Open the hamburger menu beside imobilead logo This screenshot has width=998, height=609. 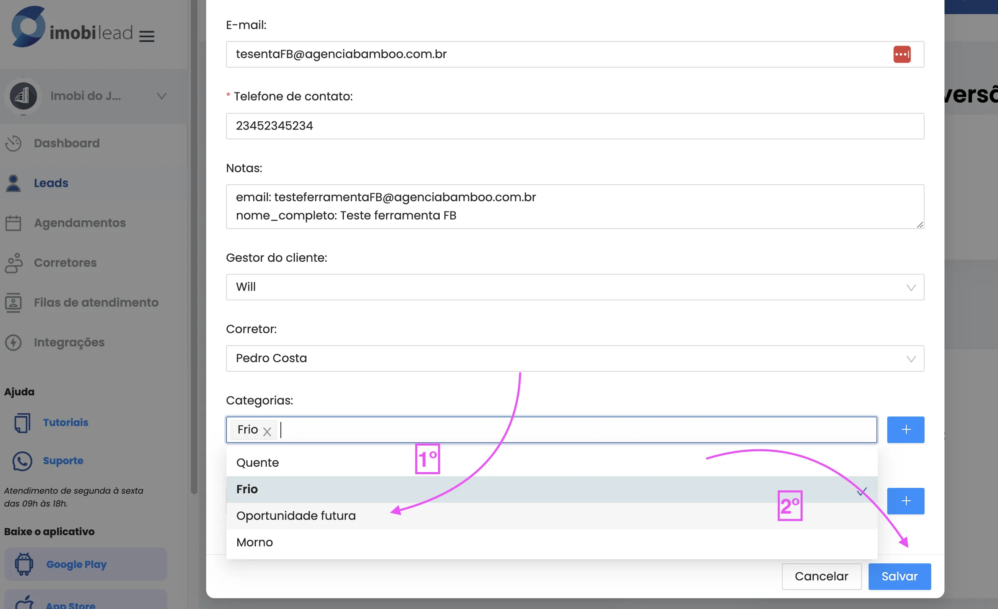(147, 36)
